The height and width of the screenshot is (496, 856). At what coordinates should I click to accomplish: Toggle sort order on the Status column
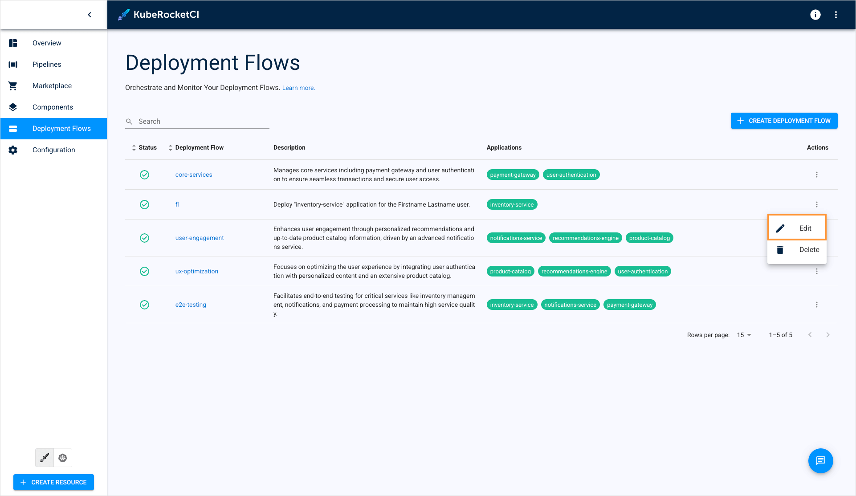pos(134,147)
